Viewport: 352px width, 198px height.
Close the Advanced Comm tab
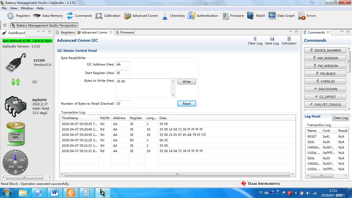111,32
